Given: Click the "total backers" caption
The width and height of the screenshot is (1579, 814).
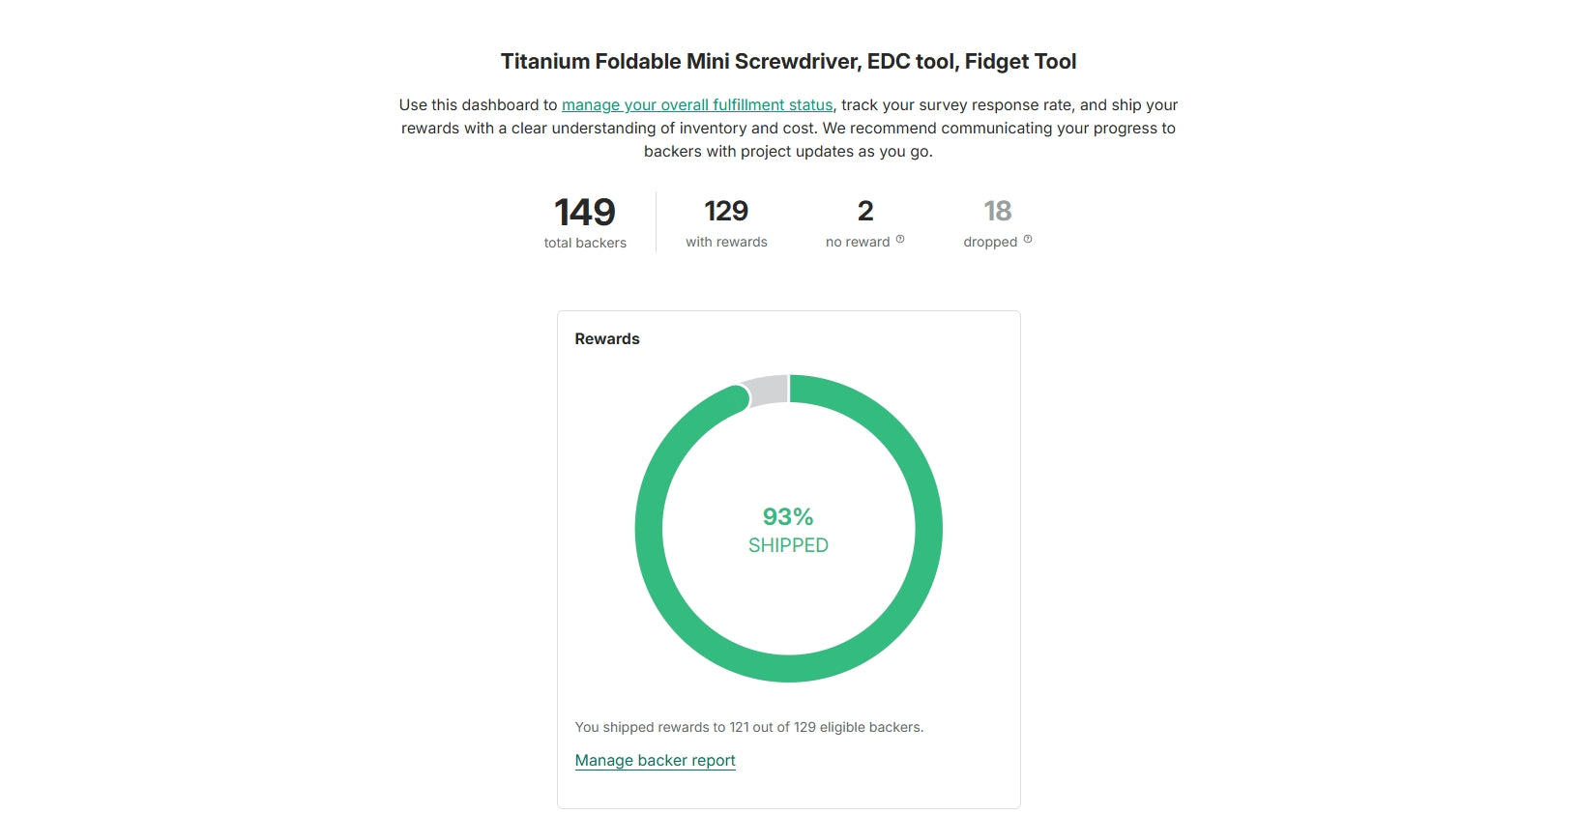Looking at the screenshot, I should point(585,244).
